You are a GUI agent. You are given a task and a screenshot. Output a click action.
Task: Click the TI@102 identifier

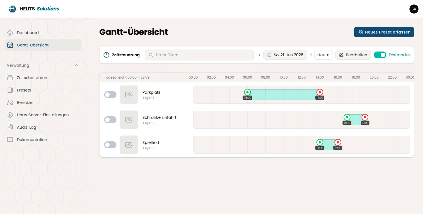[148, 123]
